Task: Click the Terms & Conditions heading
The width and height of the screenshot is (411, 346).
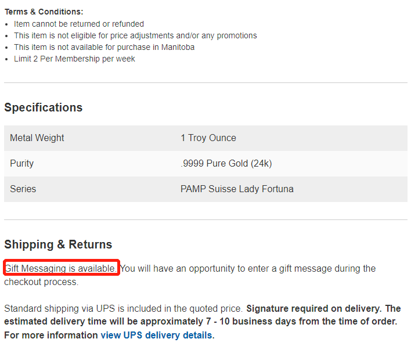Action: point(44,12)
